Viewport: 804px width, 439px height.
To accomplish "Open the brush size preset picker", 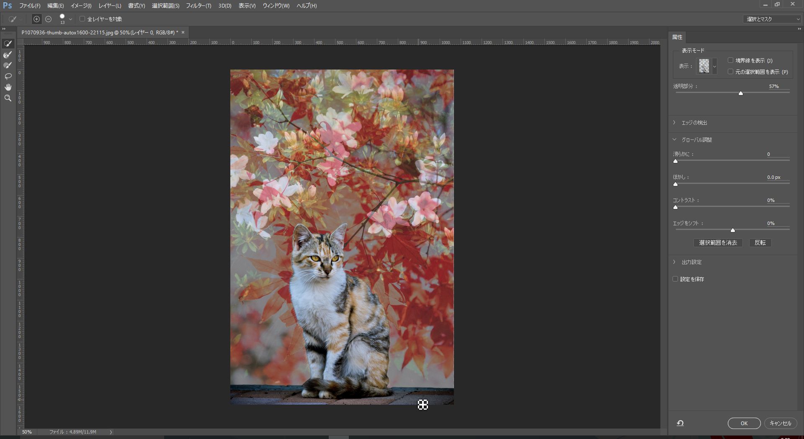I will tap(70, 19).
